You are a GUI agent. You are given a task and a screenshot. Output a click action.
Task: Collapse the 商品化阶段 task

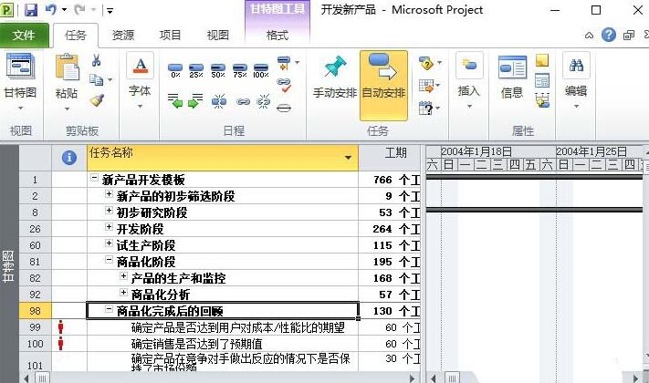109,260
